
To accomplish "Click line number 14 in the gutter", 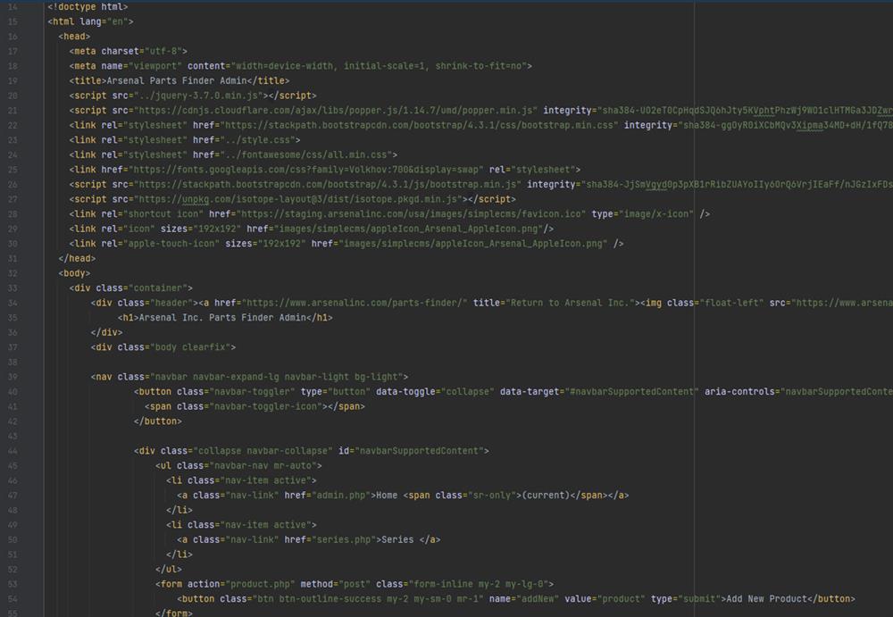I will click(x=12, y=7).
